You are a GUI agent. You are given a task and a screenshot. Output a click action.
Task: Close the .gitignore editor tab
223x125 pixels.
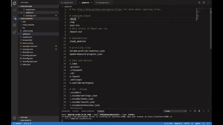(91, 2)
